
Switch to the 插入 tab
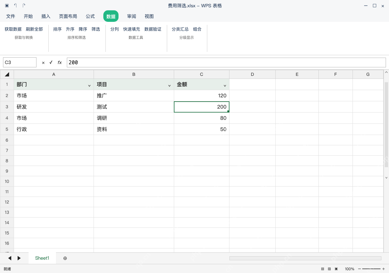point(46,16)
